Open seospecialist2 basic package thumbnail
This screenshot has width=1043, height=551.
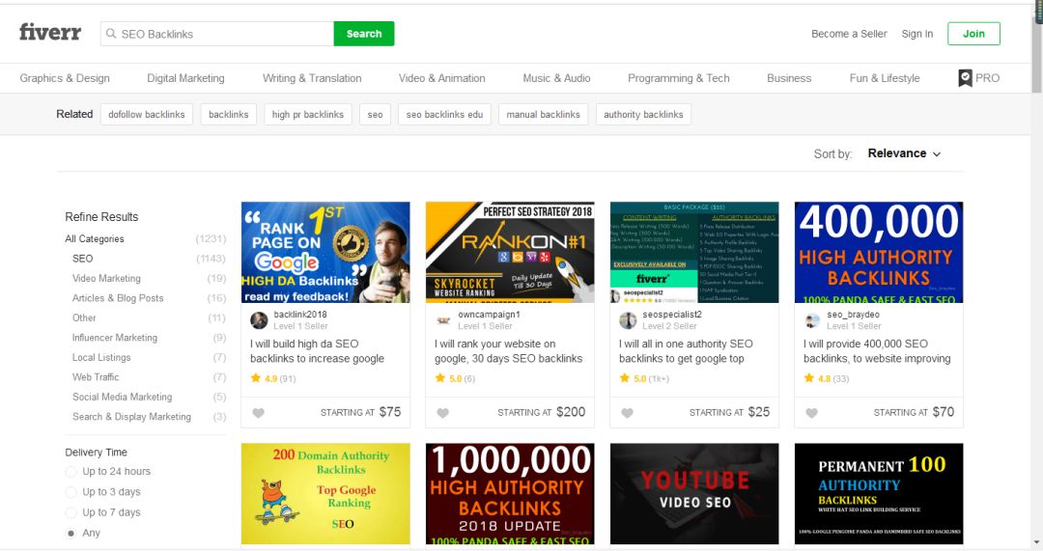[694, 253]
